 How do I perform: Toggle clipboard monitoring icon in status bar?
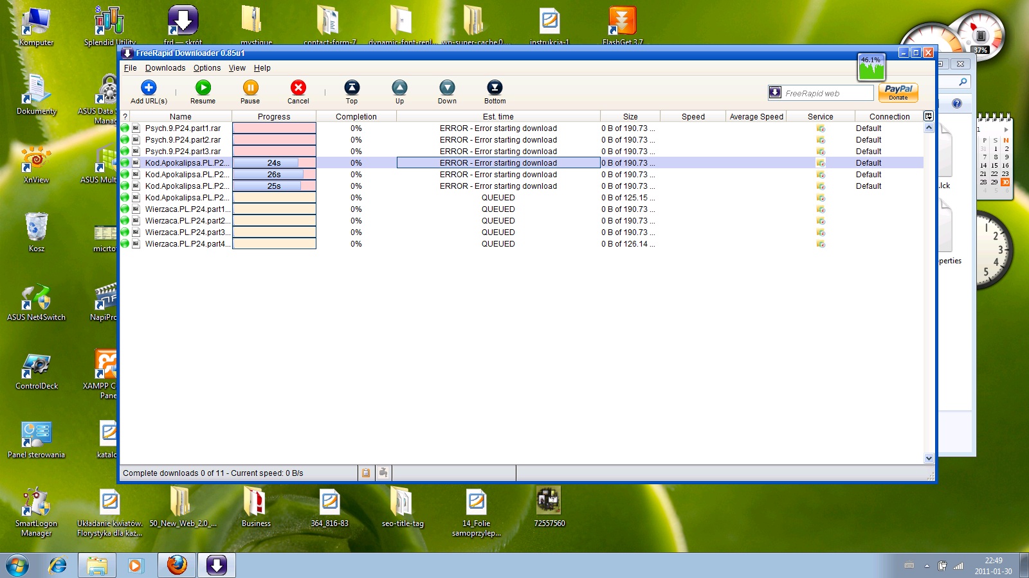click(x=366, y=473)
